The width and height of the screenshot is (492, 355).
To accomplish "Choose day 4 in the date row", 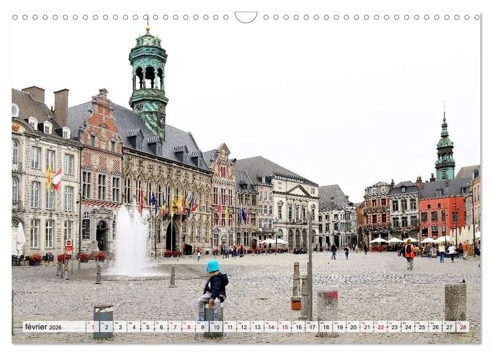I will point(133,327).
